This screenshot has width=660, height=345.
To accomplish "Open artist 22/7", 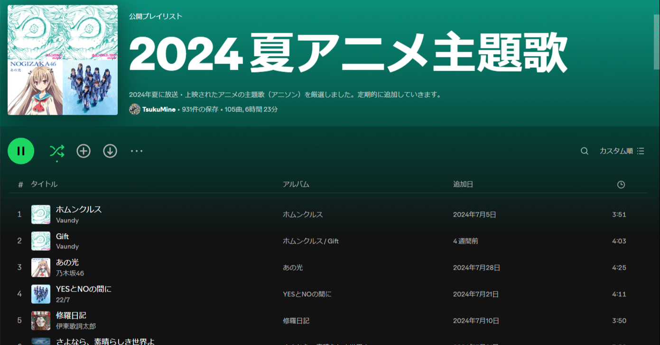I will click(63, 300).
